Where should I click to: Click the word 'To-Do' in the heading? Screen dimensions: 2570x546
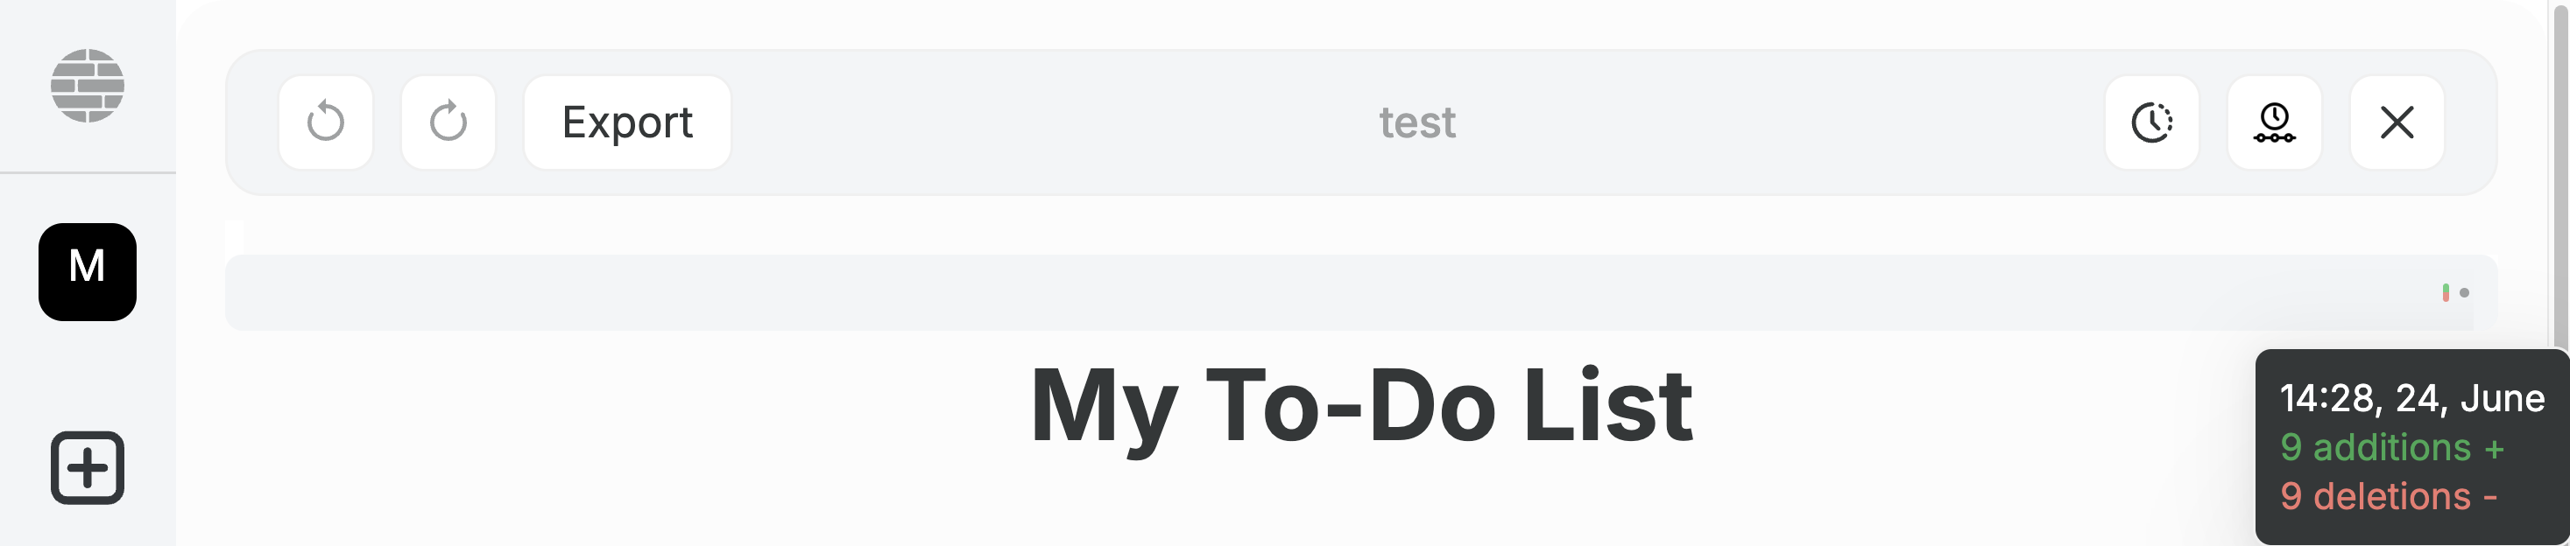[x=1350, y=407]
